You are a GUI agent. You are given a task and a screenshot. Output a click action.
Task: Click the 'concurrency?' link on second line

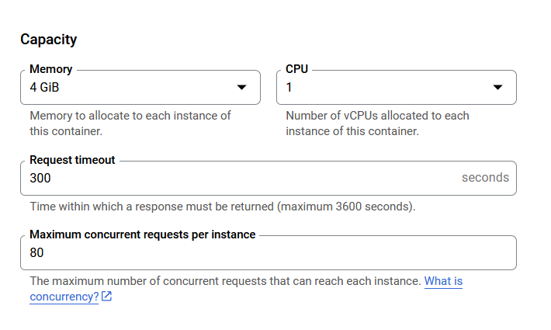[64, 297]
